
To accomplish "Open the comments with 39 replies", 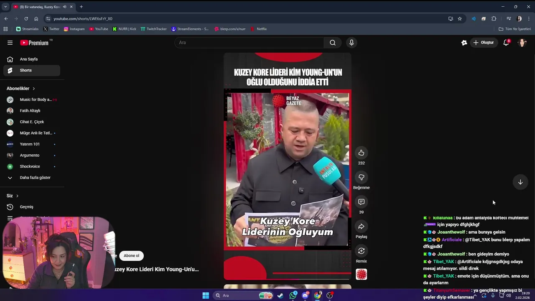I will [361, 202].
